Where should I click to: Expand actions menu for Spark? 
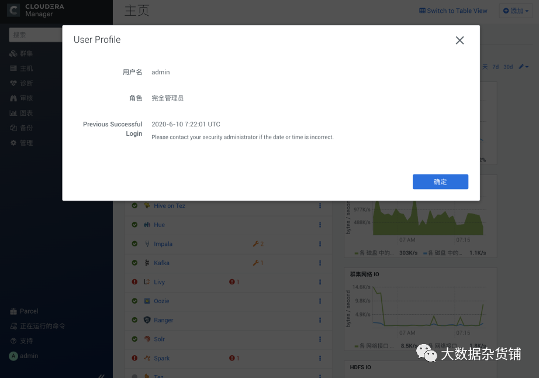(x=320, y=358)
